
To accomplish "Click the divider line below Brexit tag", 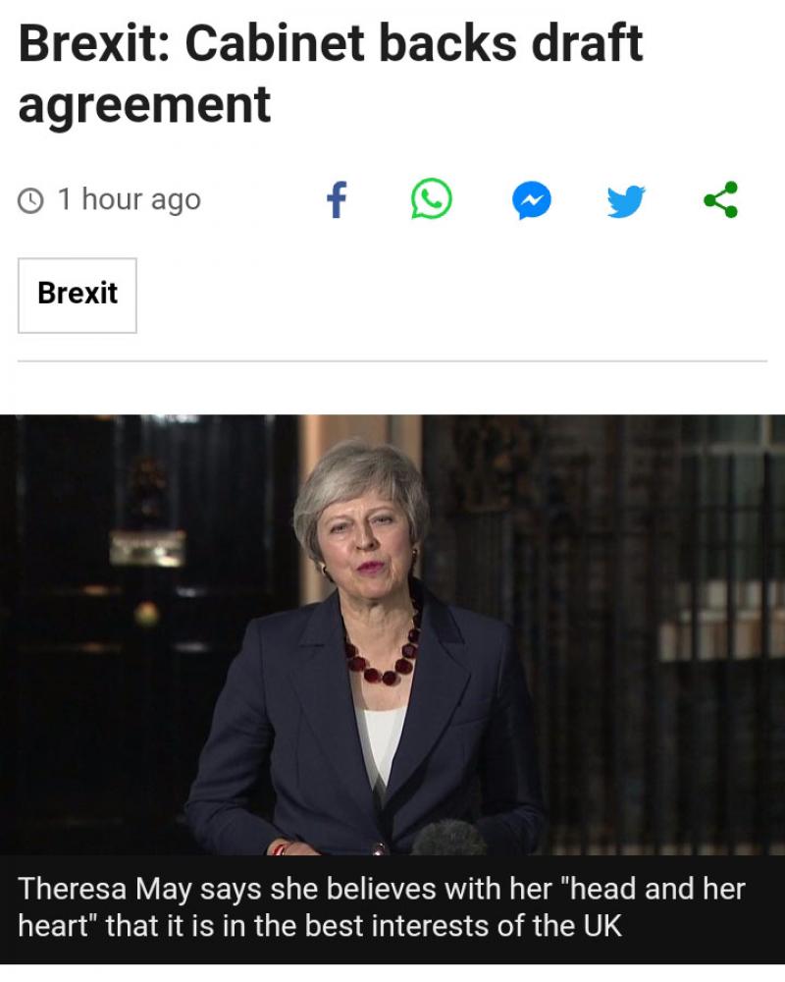I will click(x=392, y=360).
